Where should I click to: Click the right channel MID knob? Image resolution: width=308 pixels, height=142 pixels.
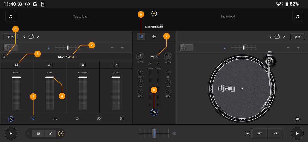pyautogui.click(x=168, y=82)
